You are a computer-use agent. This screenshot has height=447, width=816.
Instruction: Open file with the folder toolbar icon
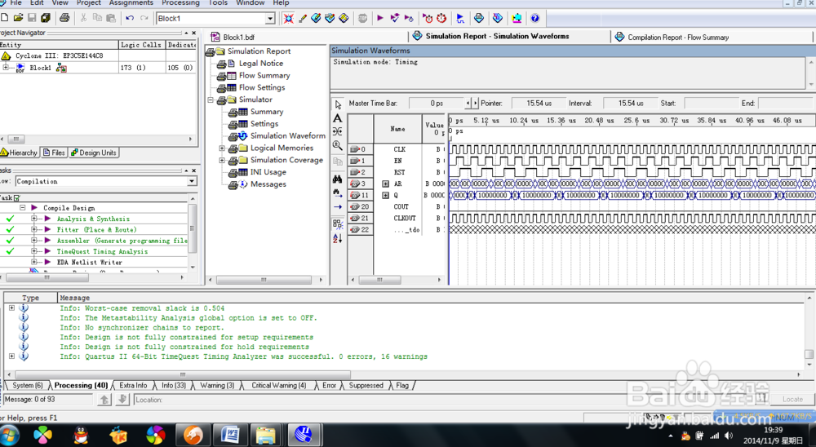click(18, 18)
